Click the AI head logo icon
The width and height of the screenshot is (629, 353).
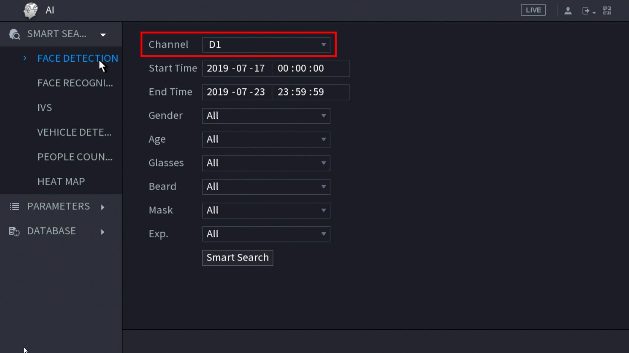[x=30, y=10]
